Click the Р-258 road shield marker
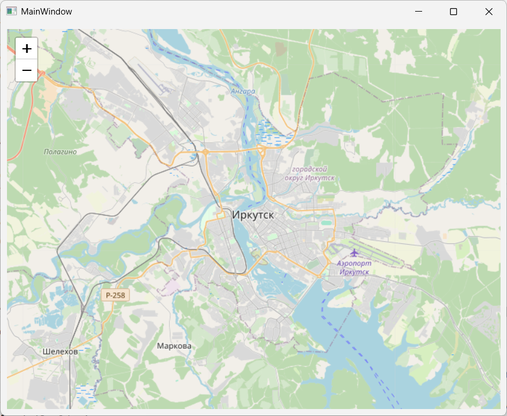Screen dimensions: 507x416 [116, 295]
